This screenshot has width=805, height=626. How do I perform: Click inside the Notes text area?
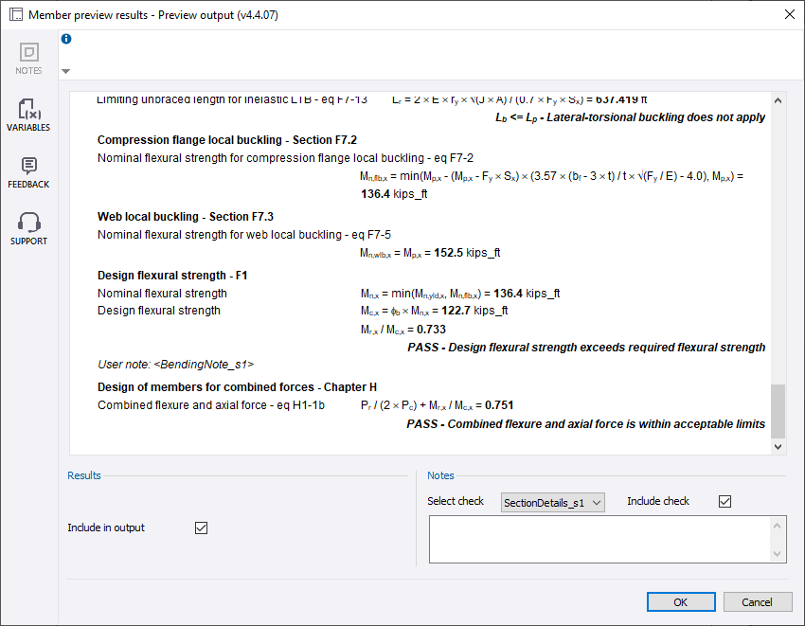[599, 539]
